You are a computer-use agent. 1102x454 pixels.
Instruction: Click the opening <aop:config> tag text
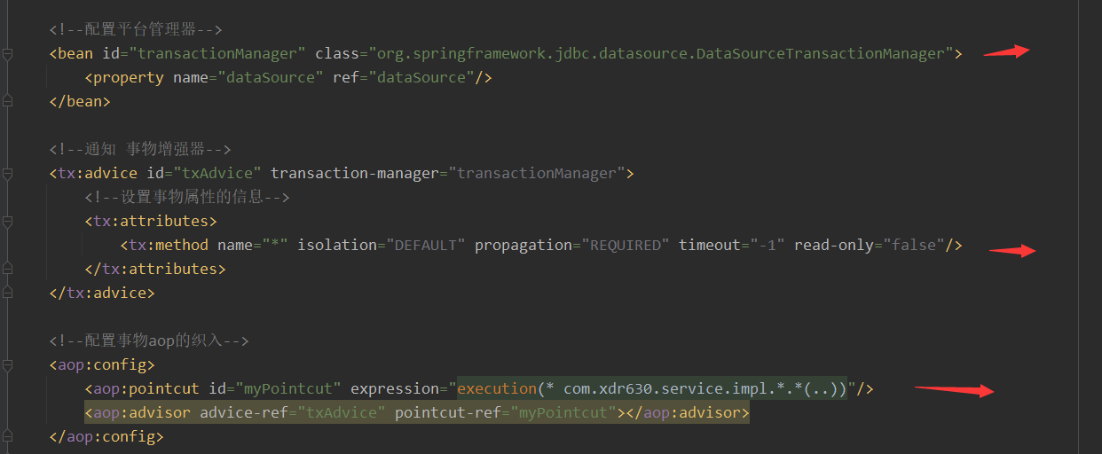coord(102,365)
